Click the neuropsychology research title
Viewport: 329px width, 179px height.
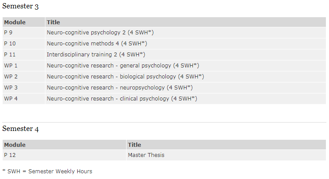click(120, 88)
